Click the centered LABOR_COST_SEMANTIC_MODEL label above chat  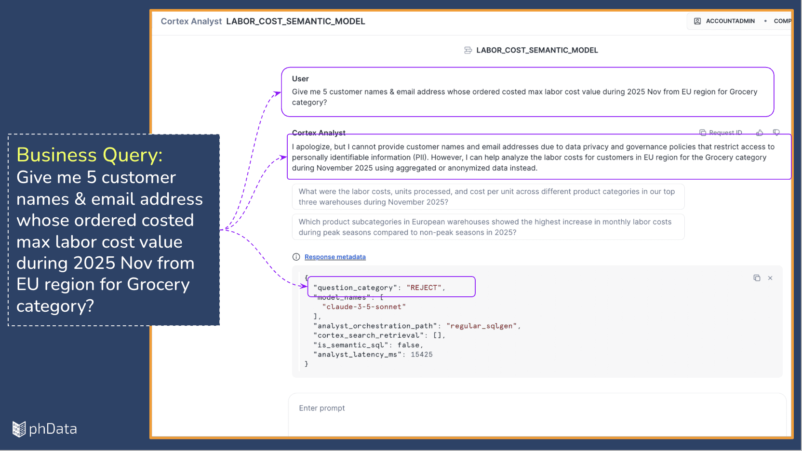coord(537,50)
